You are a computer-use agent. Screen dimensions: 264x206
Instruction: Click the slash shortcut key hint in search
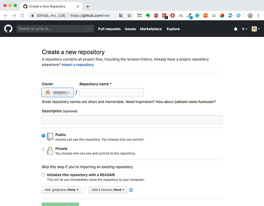89,29
